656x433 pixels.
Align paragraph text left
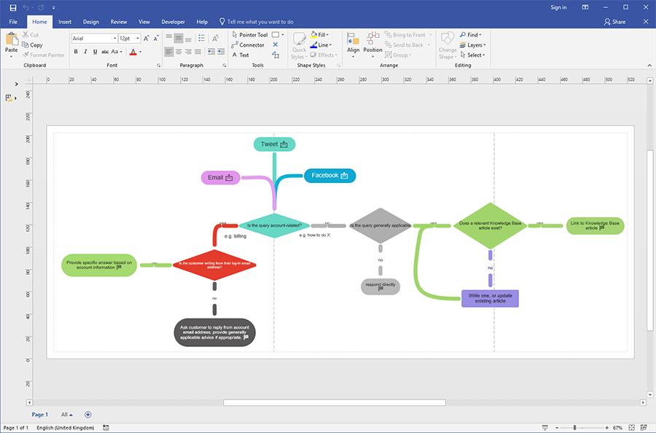click(x=169, y=52)
